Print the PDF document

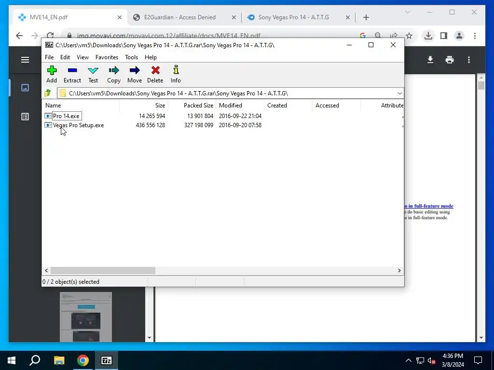pyautogui.click(x=450, y=60)
